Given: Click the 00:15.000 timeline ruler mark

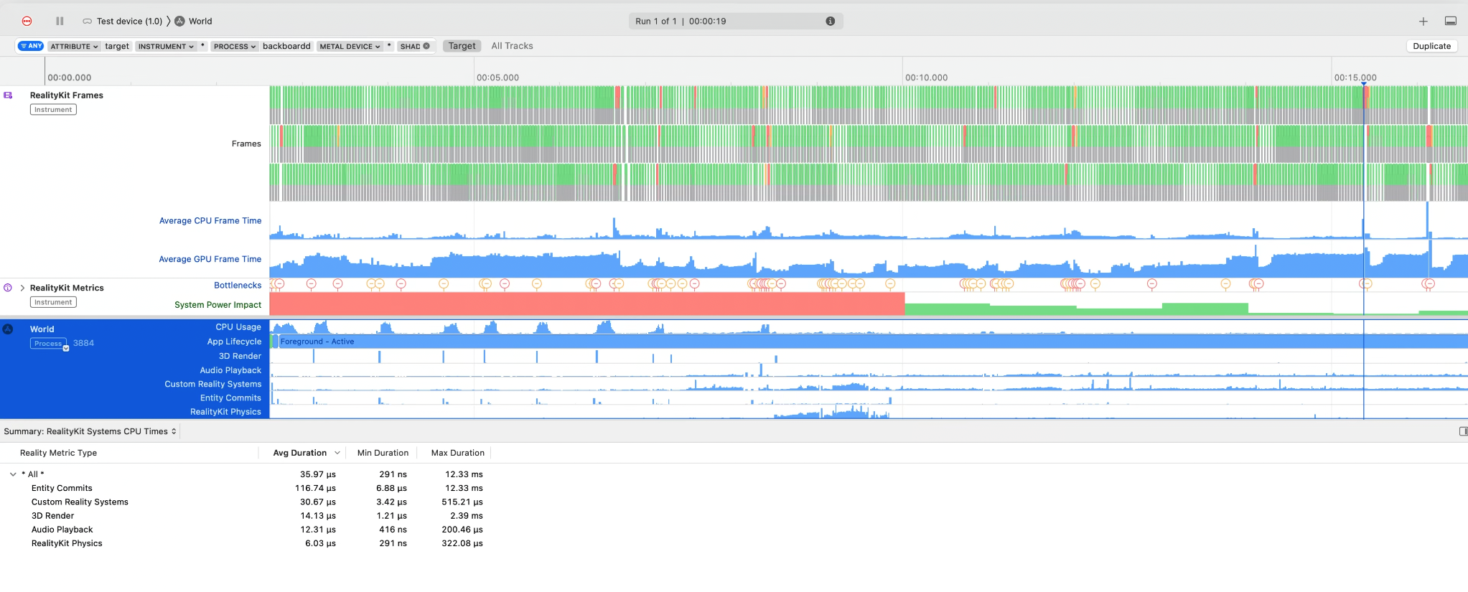Looking at the screenshot, I should [x=1355, y=77].
